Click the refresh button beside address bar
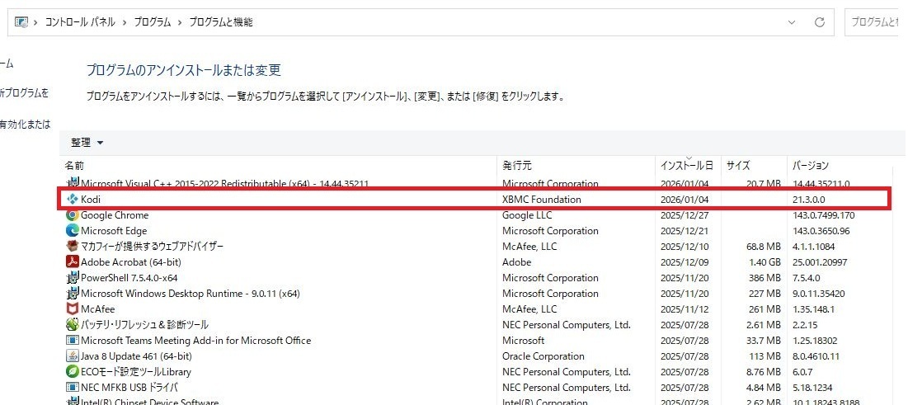 pos(819,22)
